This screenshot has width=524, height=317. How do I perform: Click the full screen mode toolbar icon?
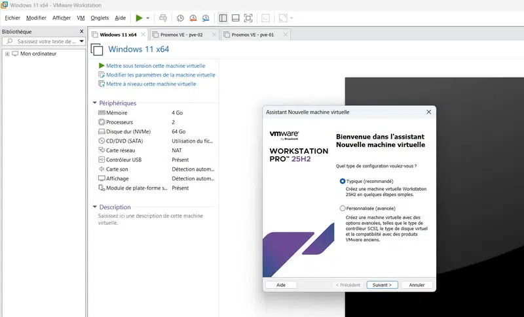coord(248,18)
